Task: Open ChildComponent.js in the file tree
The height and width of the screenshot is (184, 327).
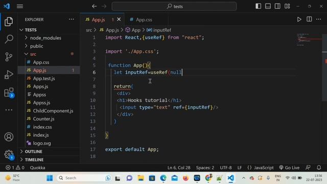Action: pyautogui.click(x=49, y=111)
